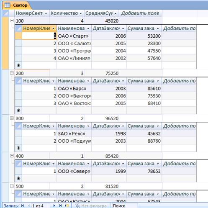Collapse subdatasheet for sector 200
This screenshot has height=208, width=208.
12,73
